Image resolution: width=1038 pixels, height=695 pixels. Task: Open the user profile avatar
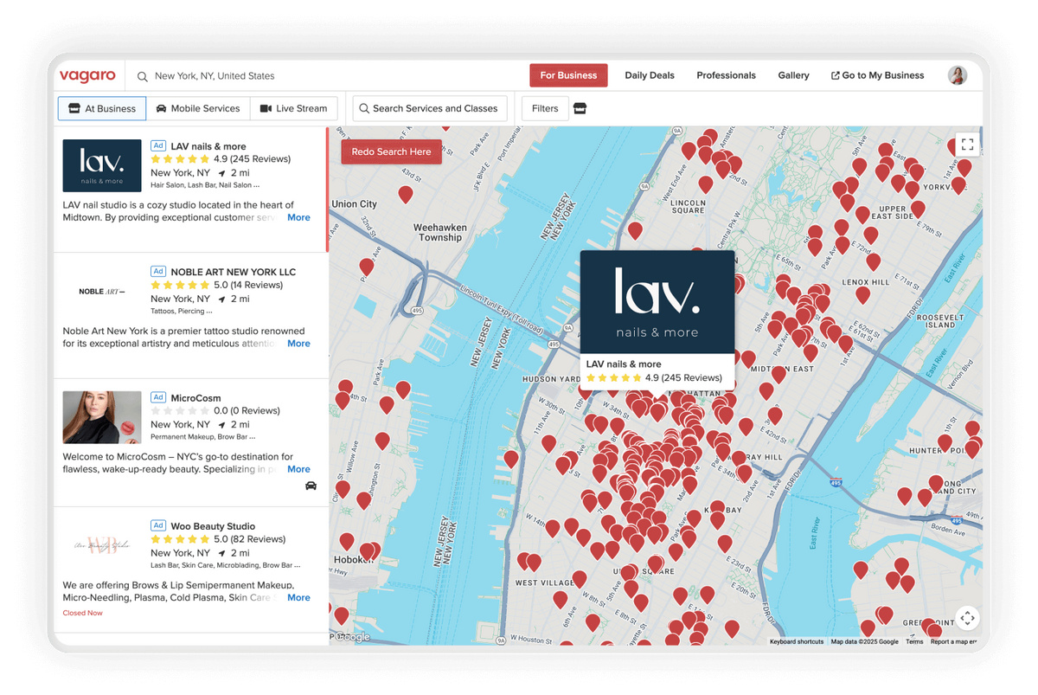click(957, 75)
